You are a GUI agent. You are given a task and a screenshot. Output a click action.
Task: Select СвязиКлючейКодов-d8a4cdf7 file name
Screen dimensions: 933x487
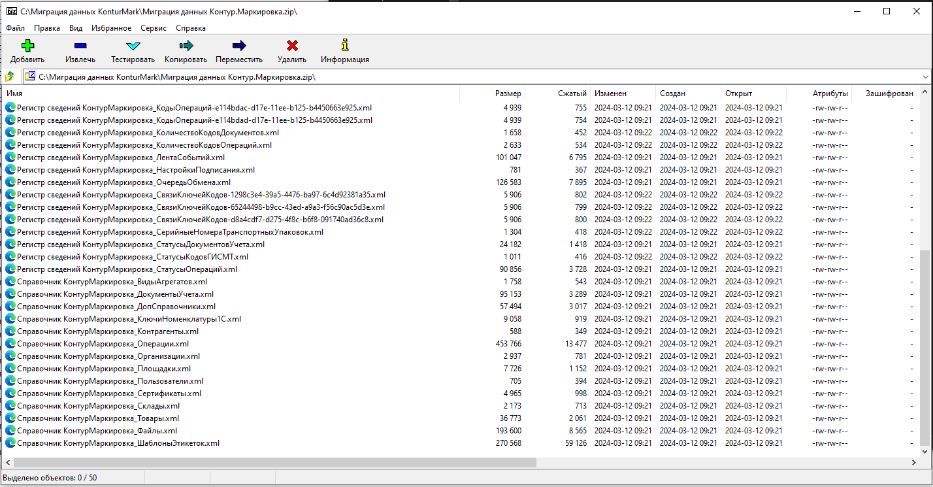click(201, 220)
